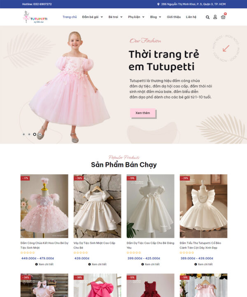This screenshot has width=247, height=297.
Task: Select the active third slider indicator
Action: [35, 134]
